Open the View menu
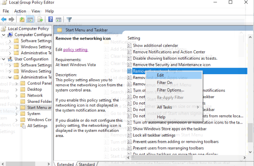The height and width of the screenshot is (166, 254). [35, 11]
